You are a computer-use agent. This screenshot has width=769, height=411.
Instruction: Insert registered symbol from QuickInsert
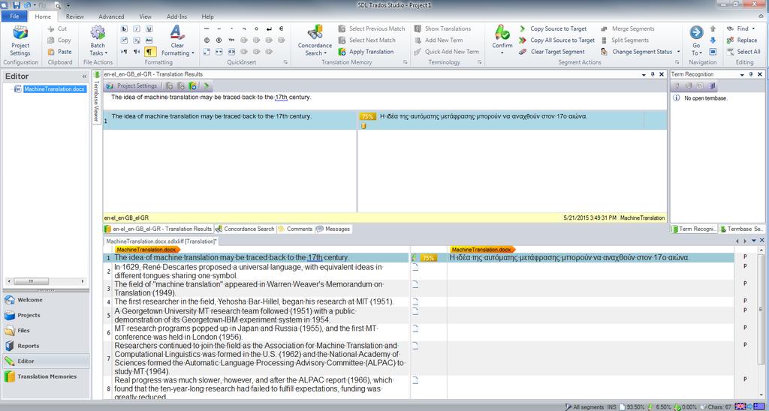tap(219, 40)
